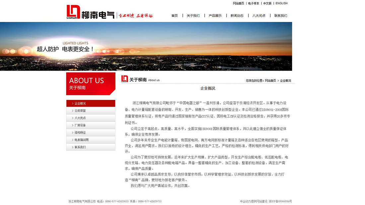This screenshot has width=365, height=205.
Task: Open the 产品展示 navigation item
Action: click(215, 15)
